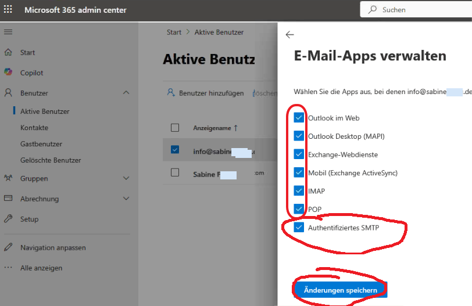
Task: Click the Benutzer person icon
Action: [x=8, y=92]
